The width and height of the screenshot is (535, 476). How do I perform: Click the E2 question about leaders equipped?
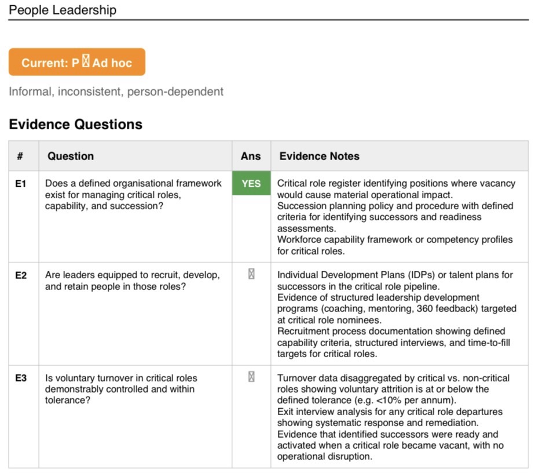click(133, 281)
